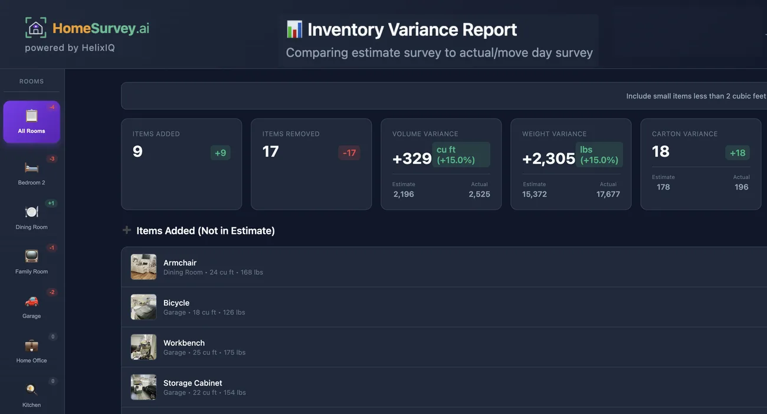Click the Include small items option text

(x=696, y=96)
